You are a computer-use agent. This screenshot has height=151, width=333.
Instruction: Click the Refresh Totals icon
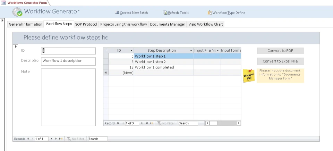(165, 12)
